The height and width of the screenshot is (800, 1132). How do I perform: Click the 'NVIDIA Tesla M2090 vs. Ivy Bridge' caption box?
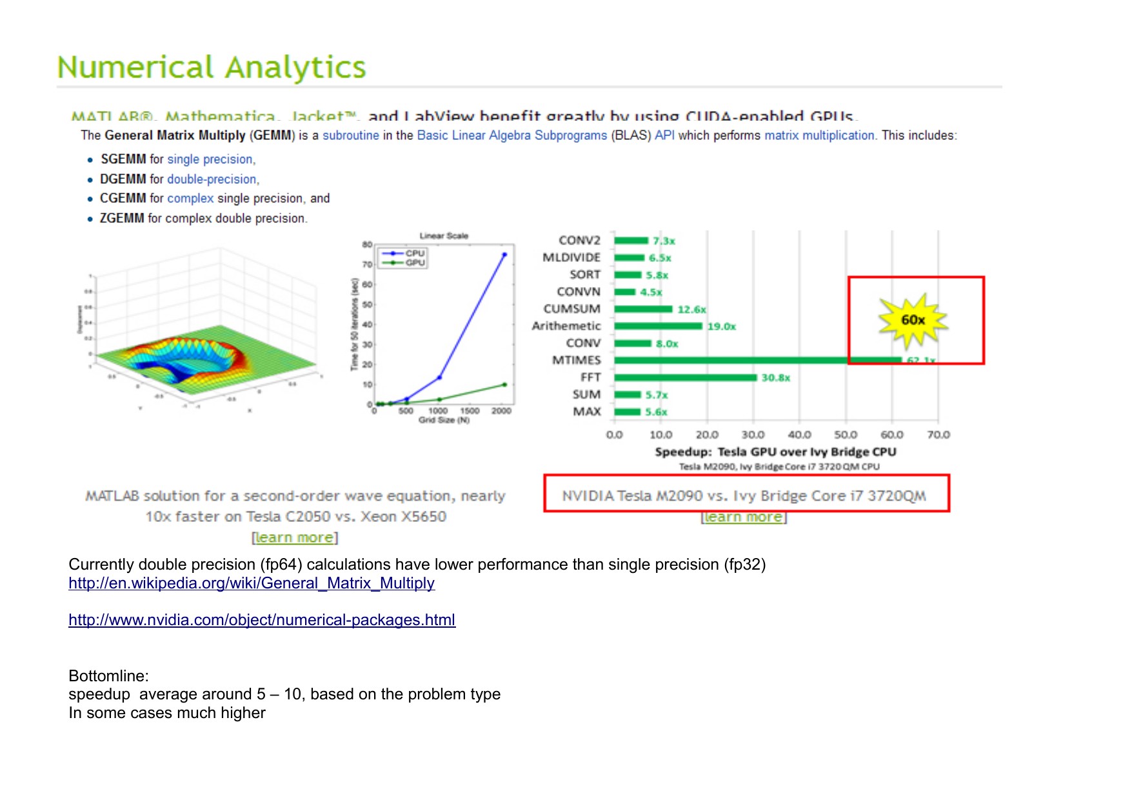[746, 494]
